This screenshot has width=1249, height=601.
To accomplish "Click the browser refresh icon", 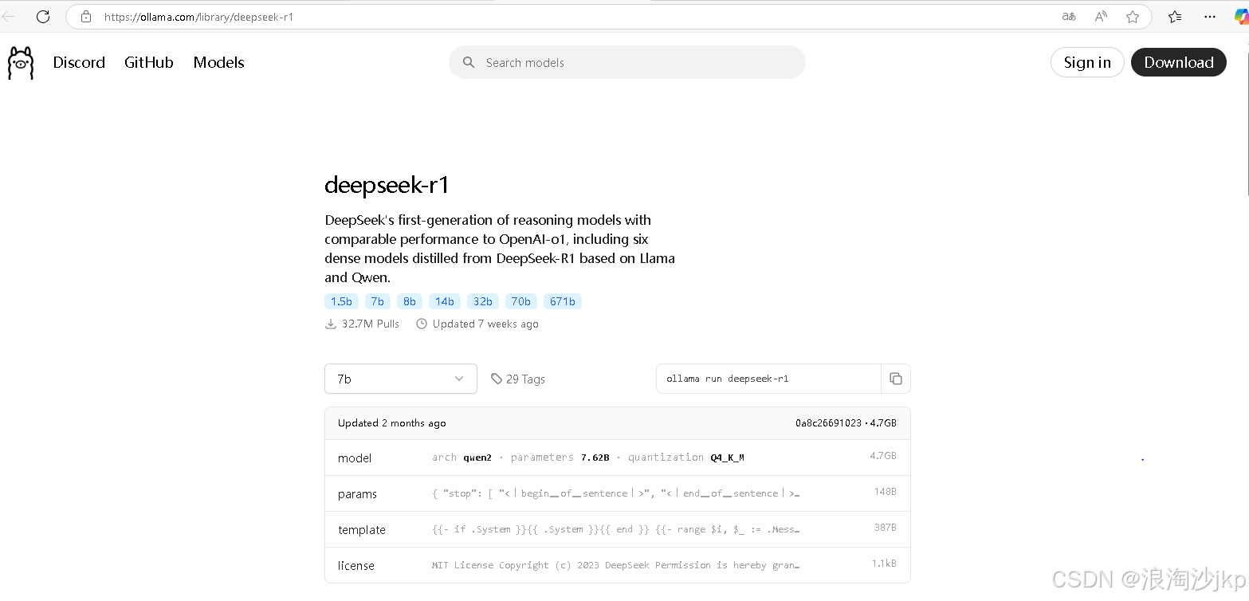I will coord(43,17).
